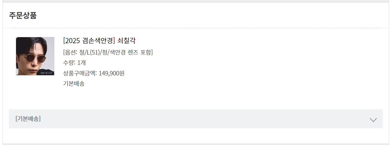Screen dimensions: 392x145
Task: Click the 1개 quantity value
Action: (x=81, y=63)
